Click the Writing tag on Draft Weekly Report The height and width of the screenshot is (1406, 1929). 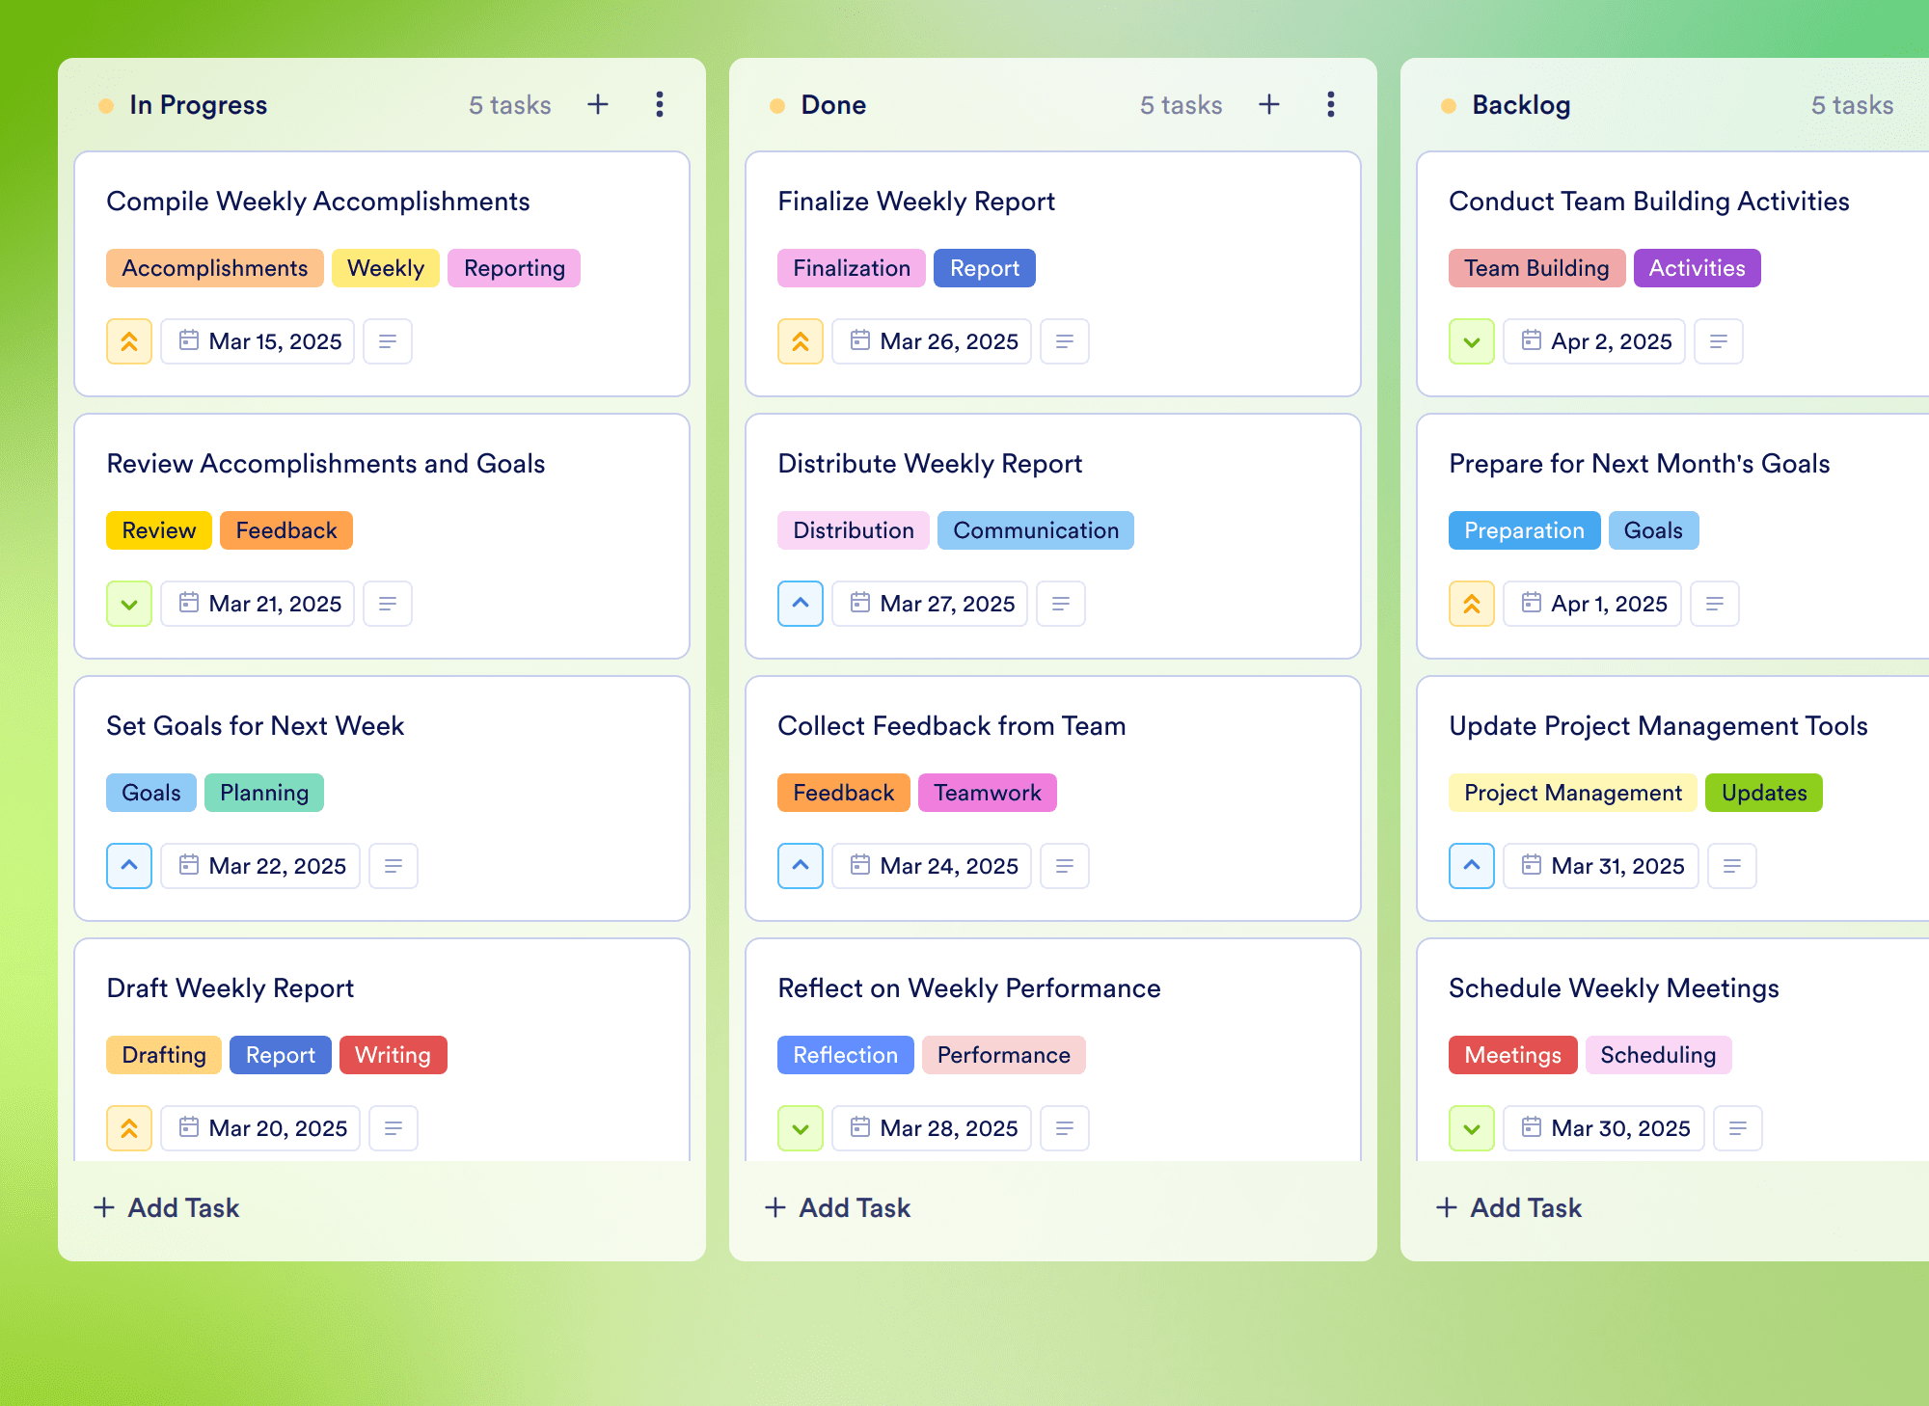pos(393,1055)
